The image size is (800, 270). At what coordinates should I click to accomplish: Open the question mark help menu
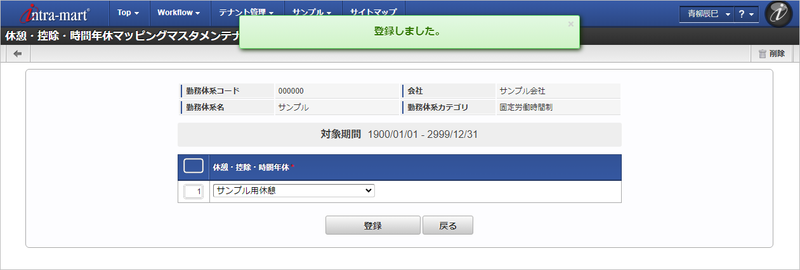point(746,14)
